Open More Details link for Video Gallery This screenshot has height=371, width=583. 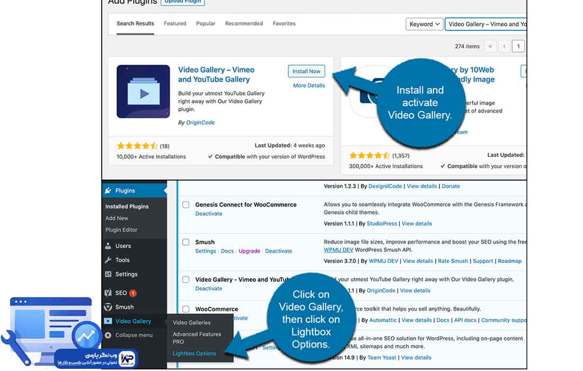coord(309,85)
